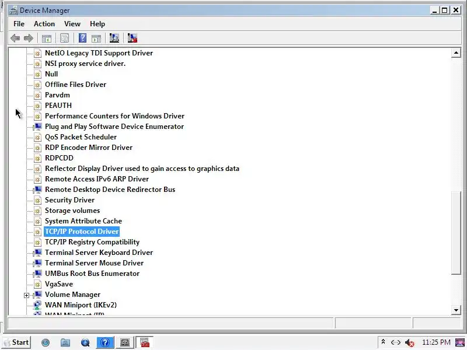Click the scrollbar down arrow
This screenshot has width=467, height=350.
coord(456,310)
